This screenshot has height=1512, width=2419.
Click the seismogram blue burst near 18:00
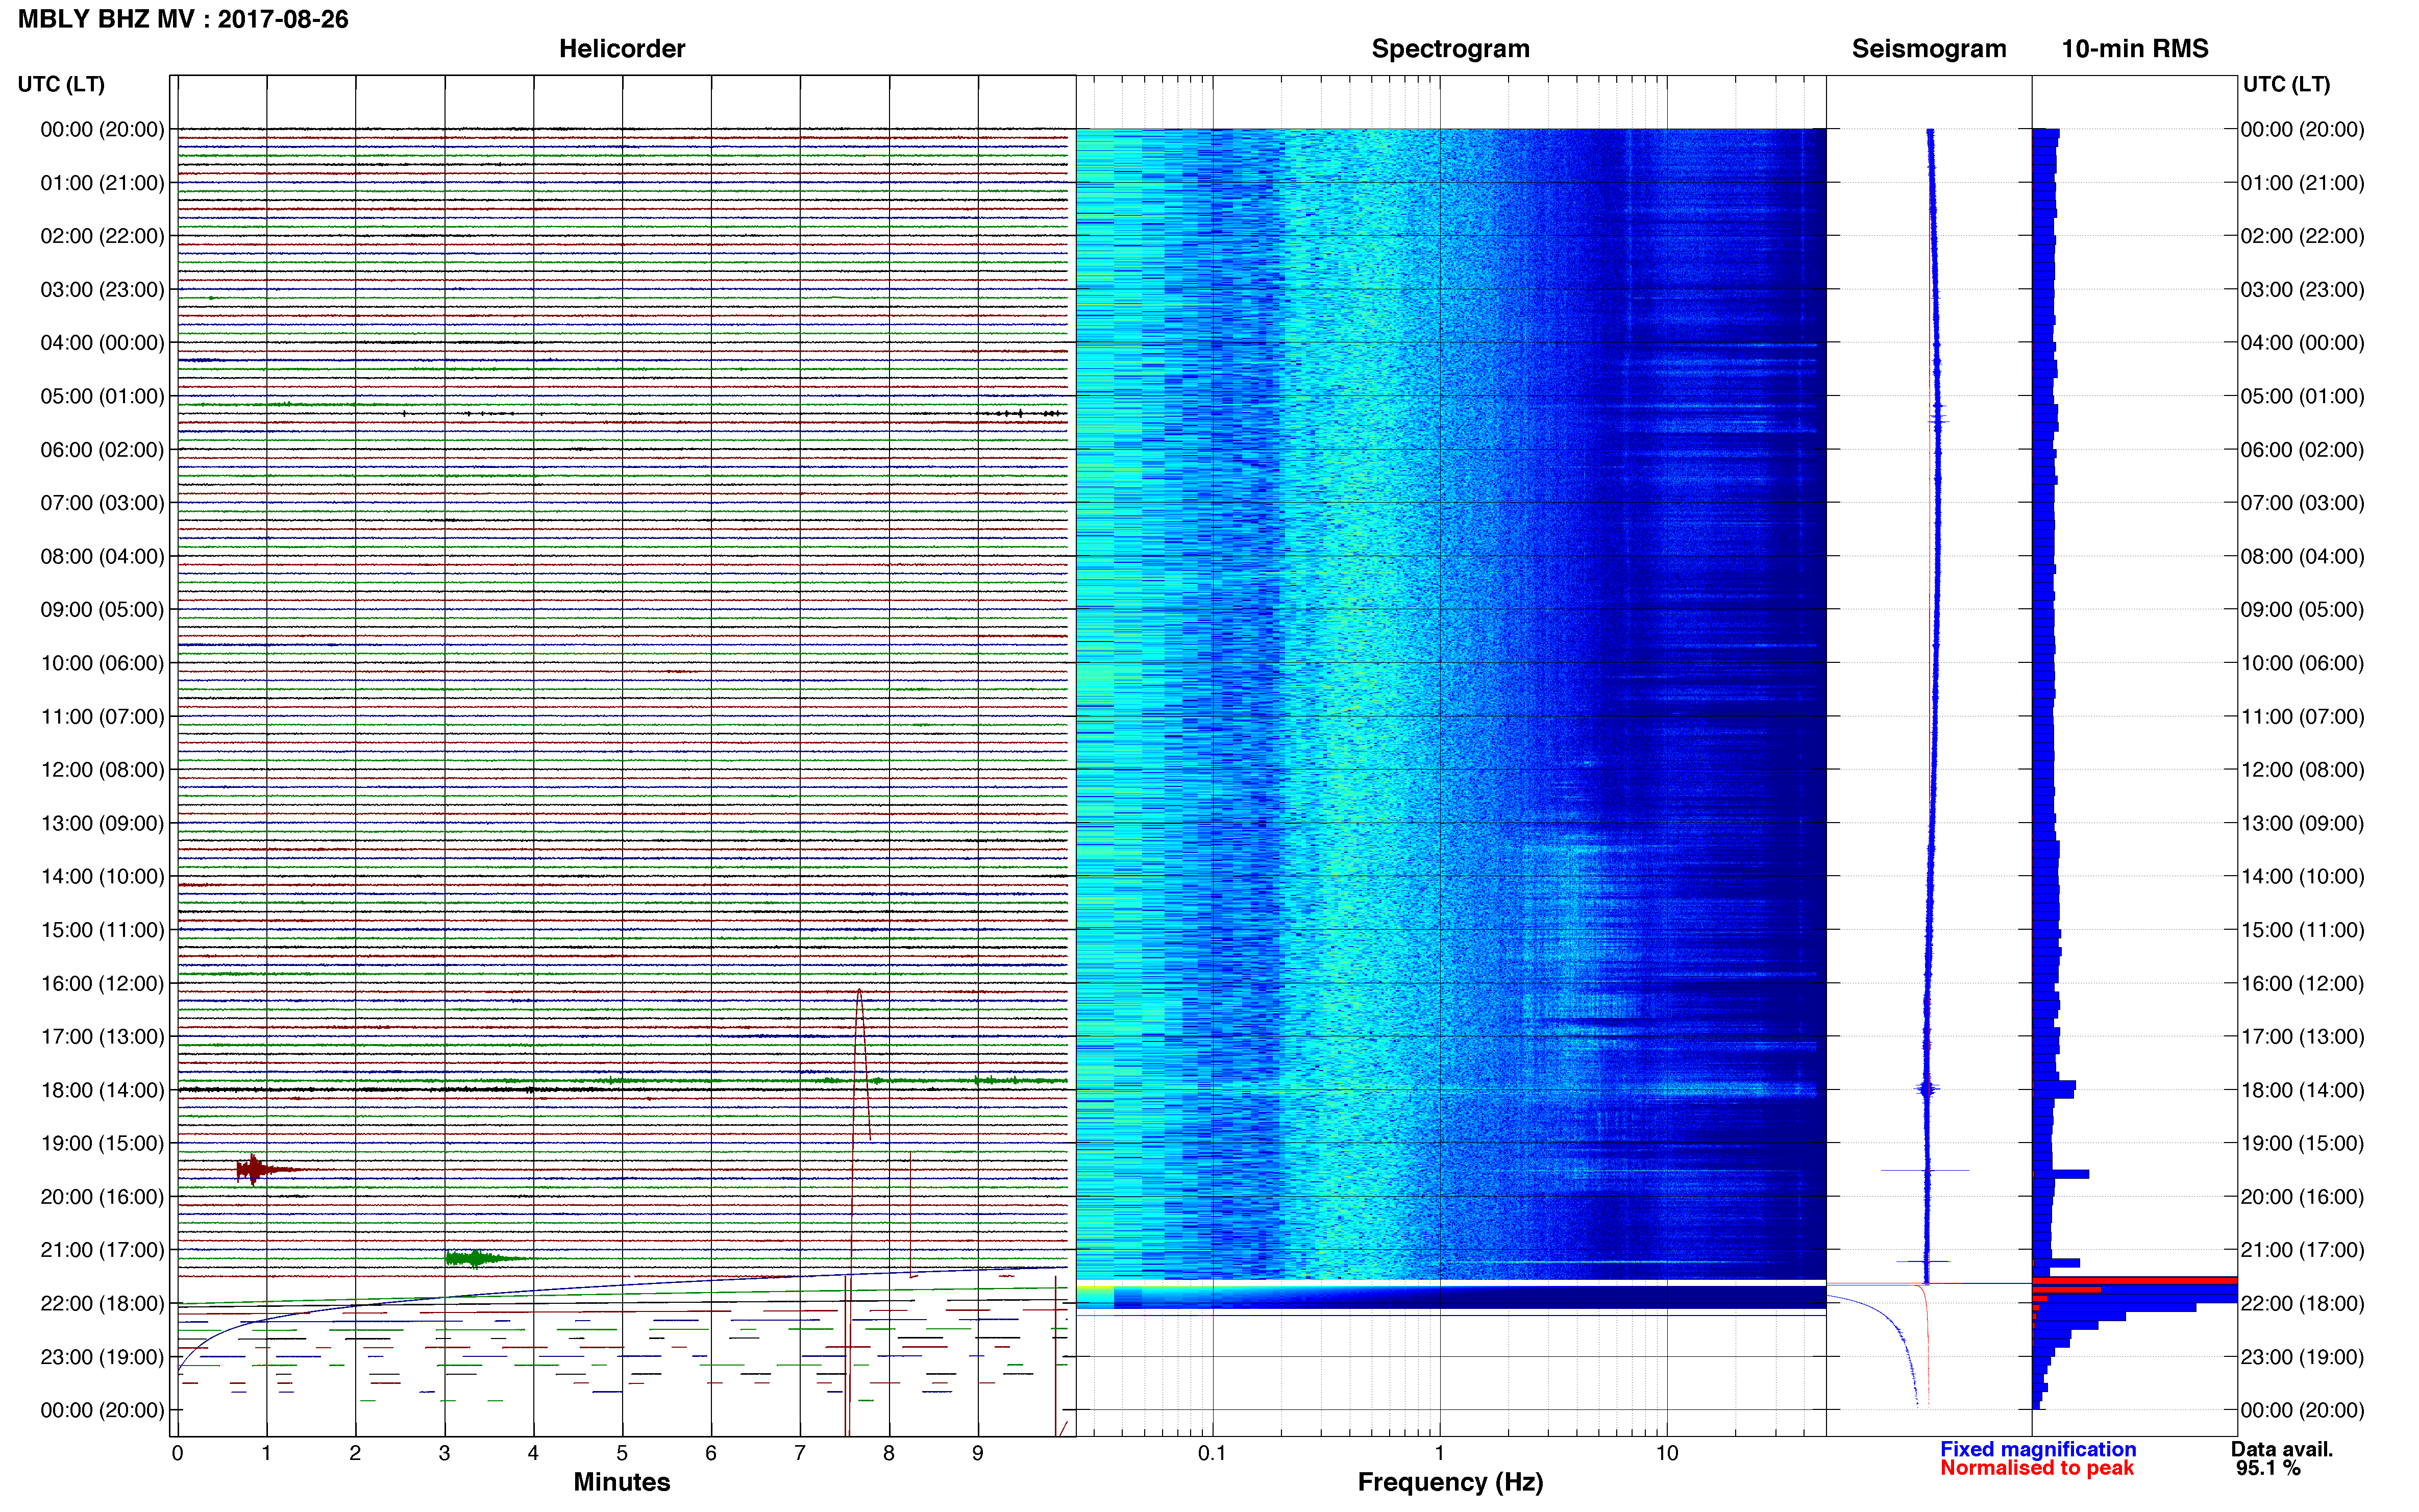[1926, 1089]
